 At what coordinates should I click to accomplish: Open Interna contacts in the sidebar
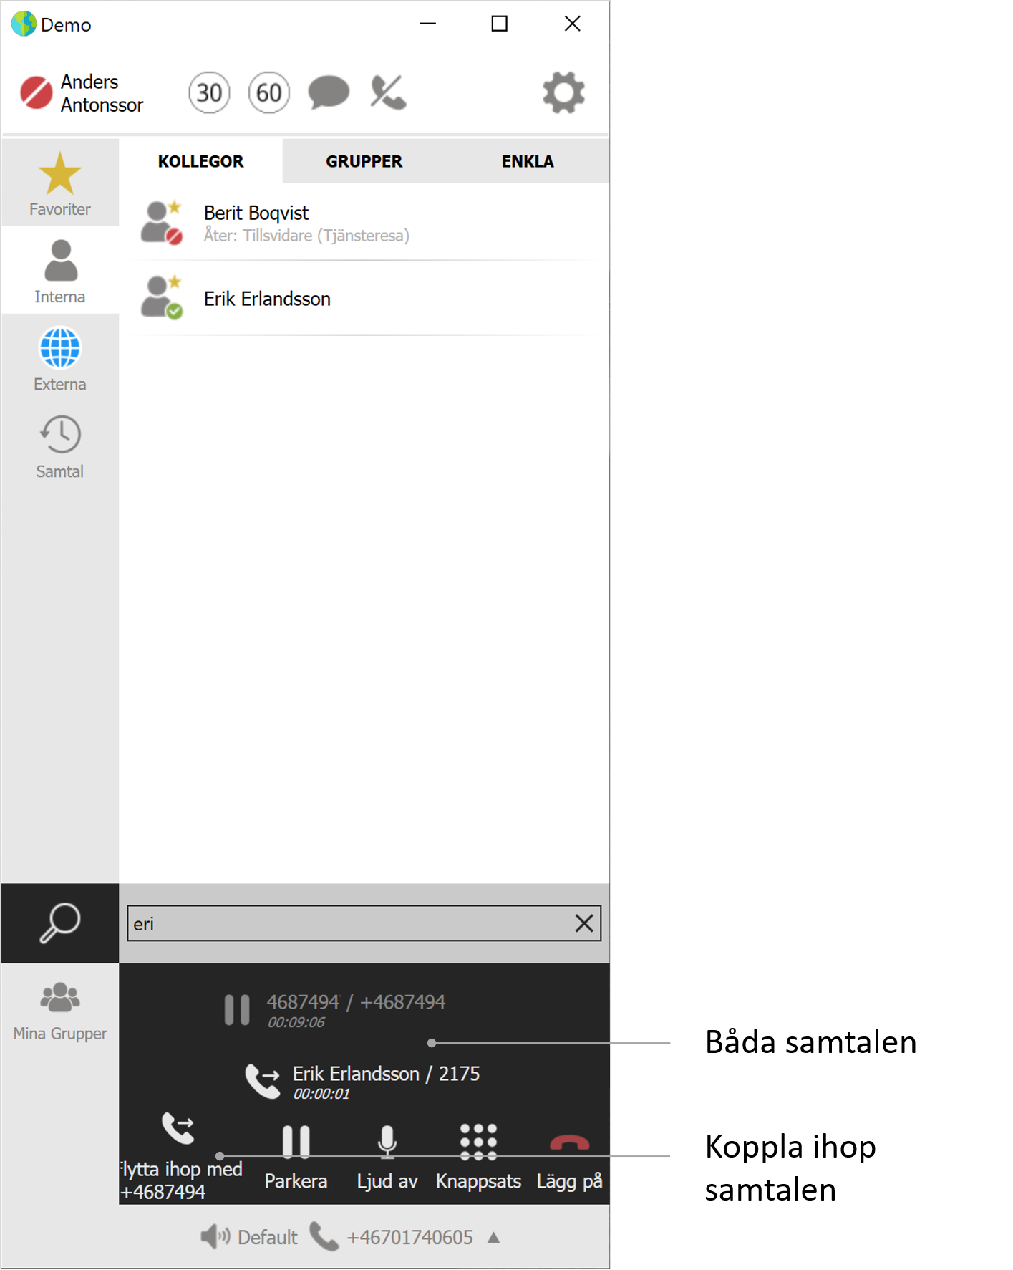click(60, 271)
